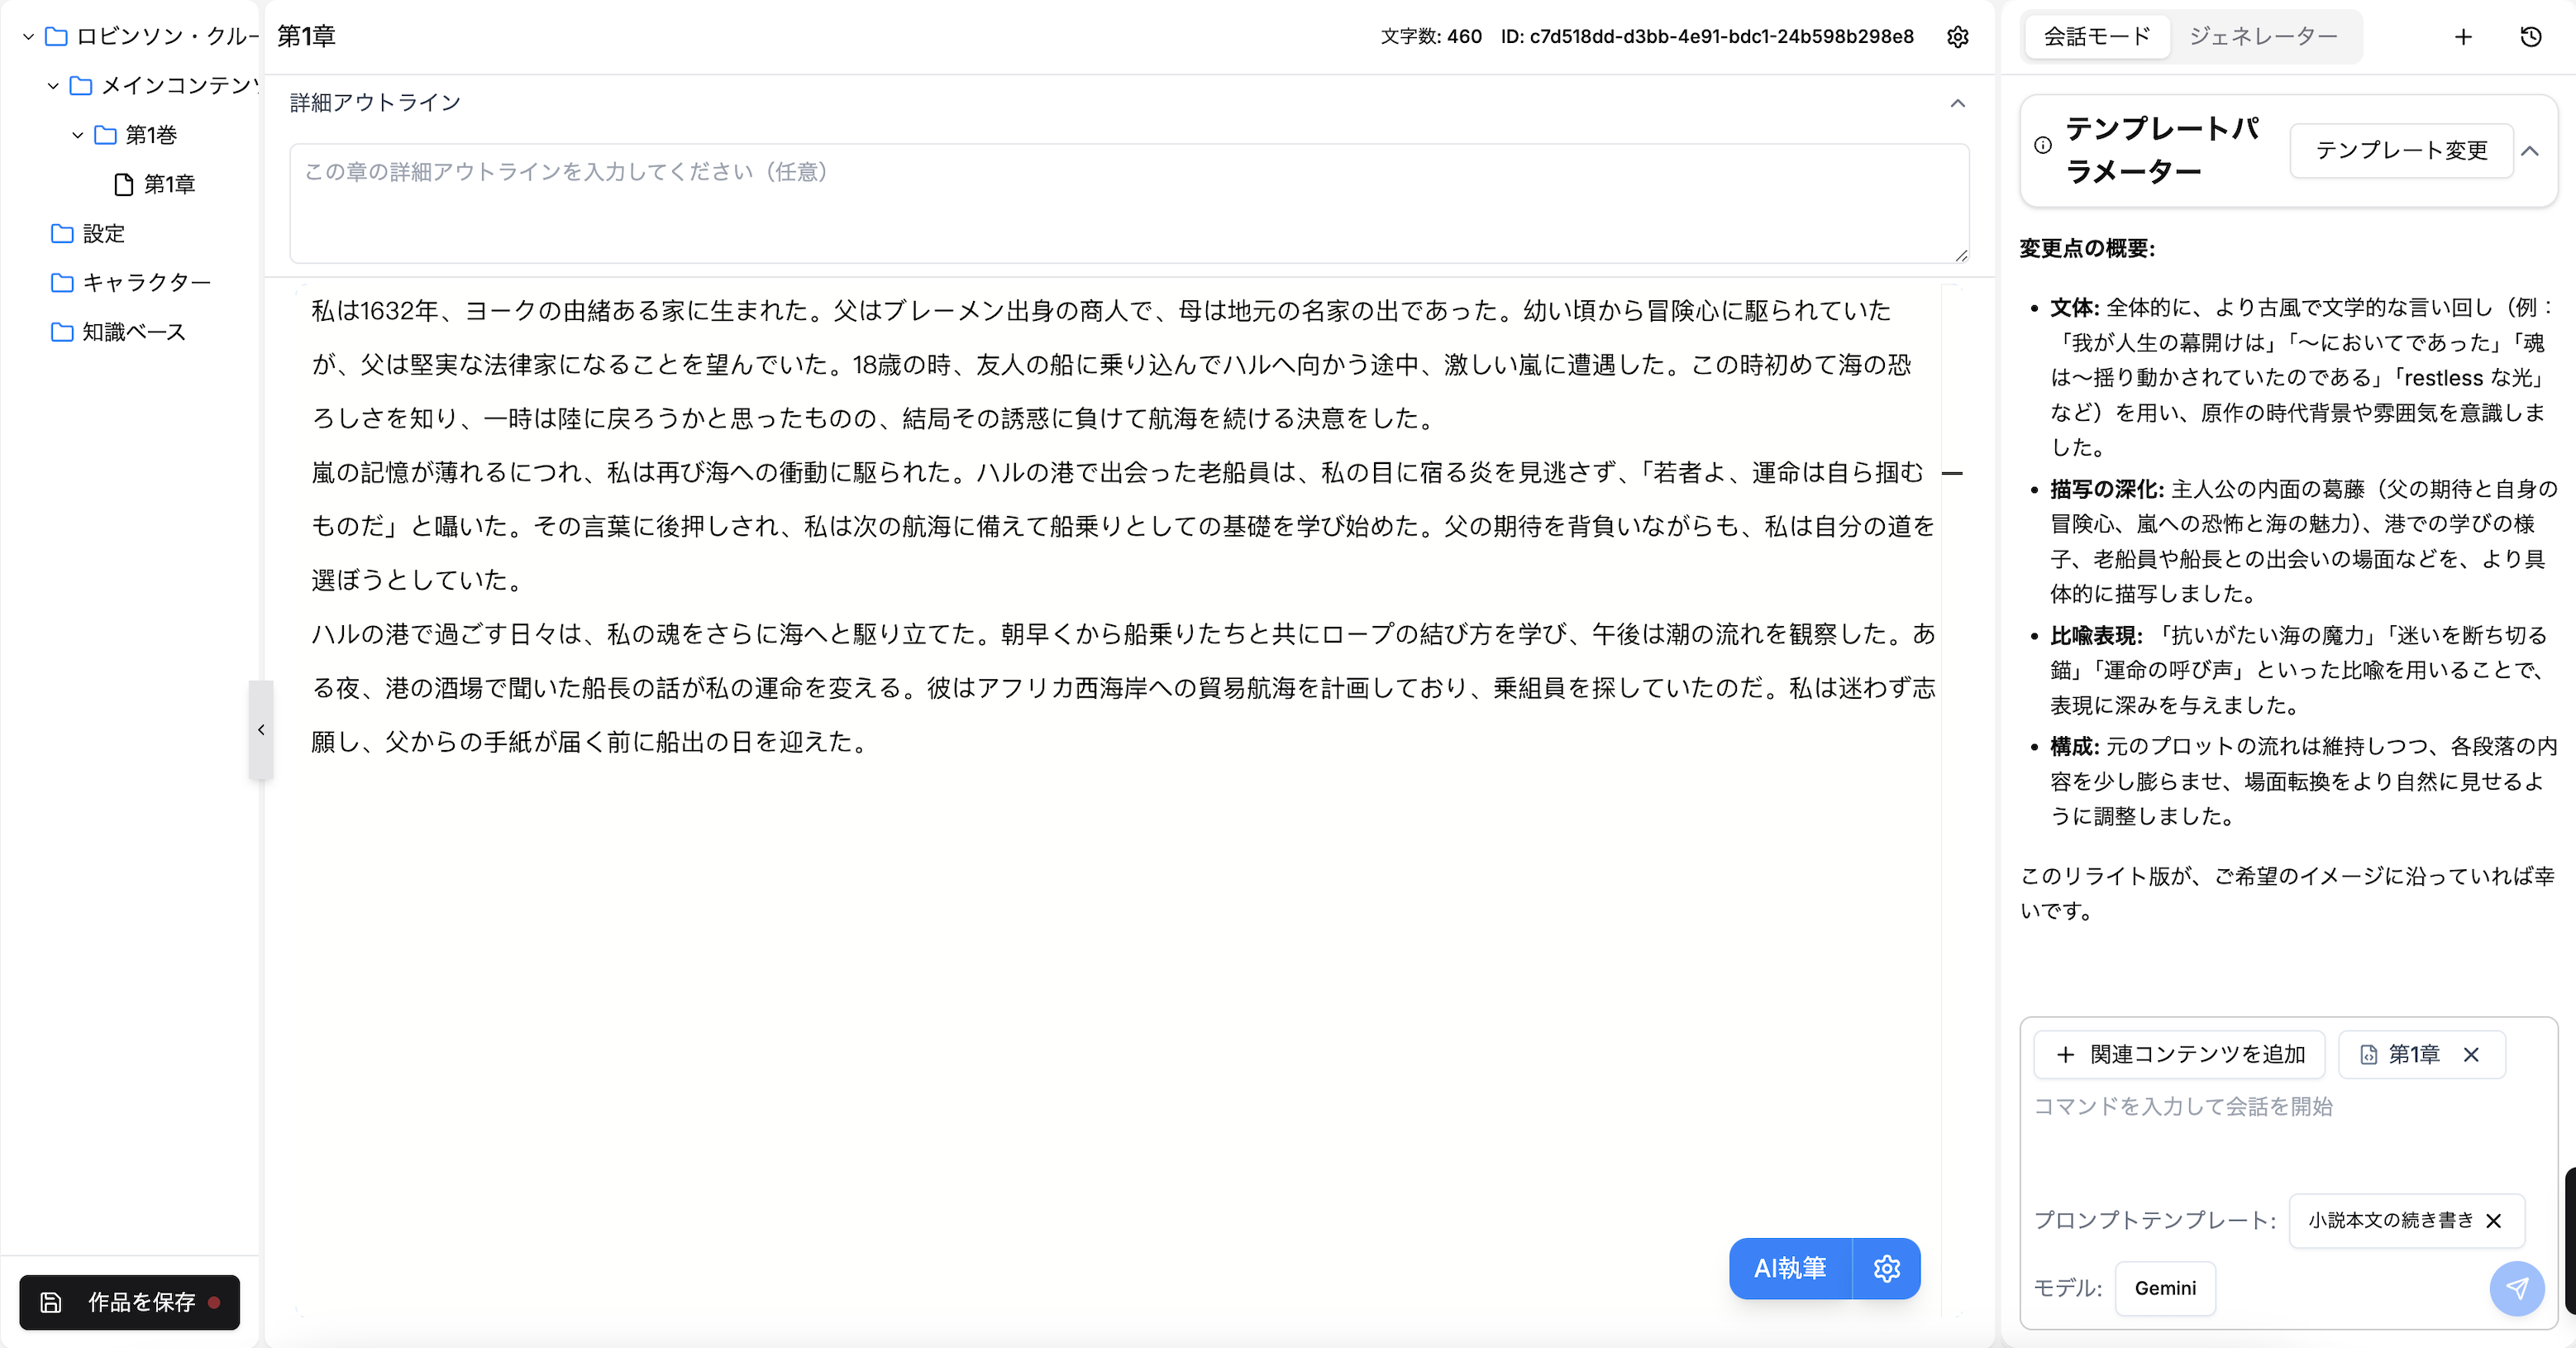
Task: Collapse the left sidebar with the chevron
Action: pyautogui.click(x=261, y=729)
